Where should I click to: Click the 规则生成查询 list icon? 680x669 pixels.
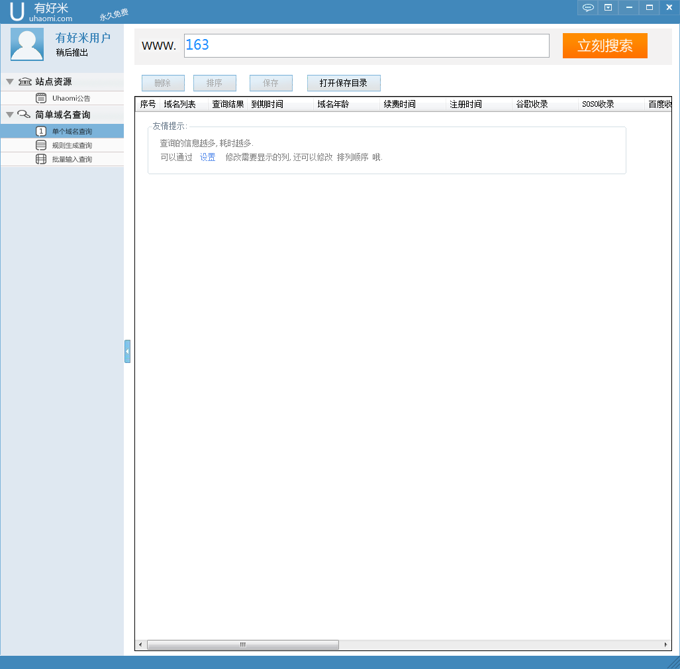(x=41, y=145)
